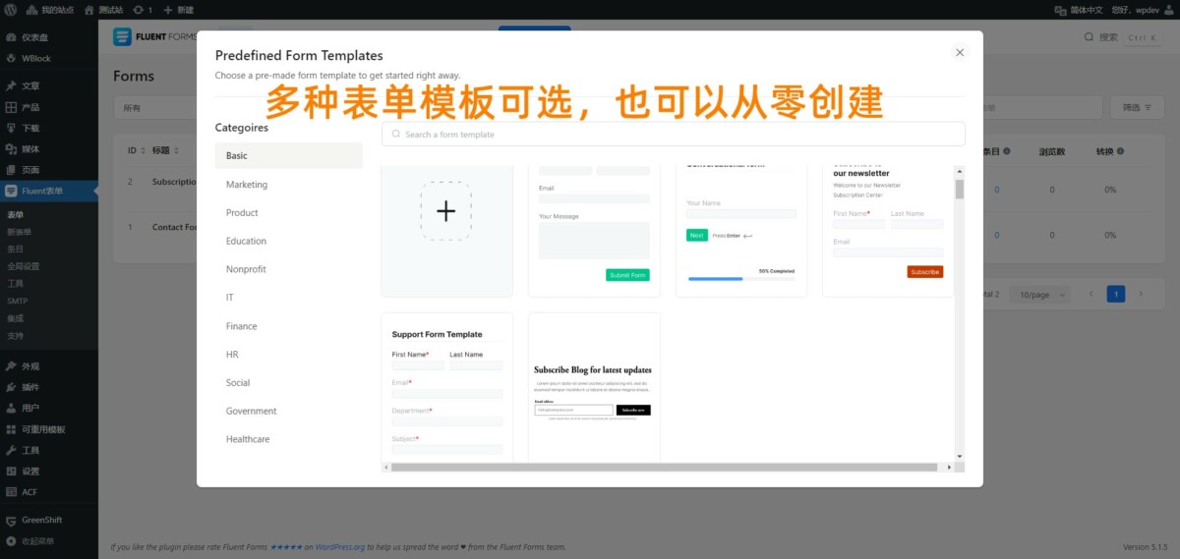
Task: Expand the 简体中文 language switcher
Action: (x=1080, y=9)
